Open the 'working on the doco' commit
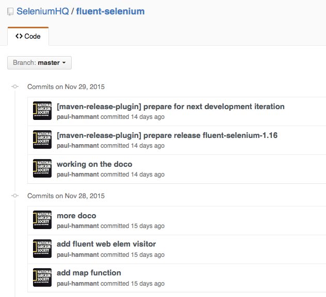 click(x=94, y=164)
